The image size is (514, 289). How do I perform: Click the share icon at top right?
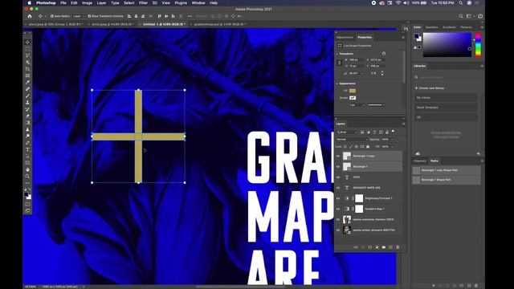click(x=480, y=16)
